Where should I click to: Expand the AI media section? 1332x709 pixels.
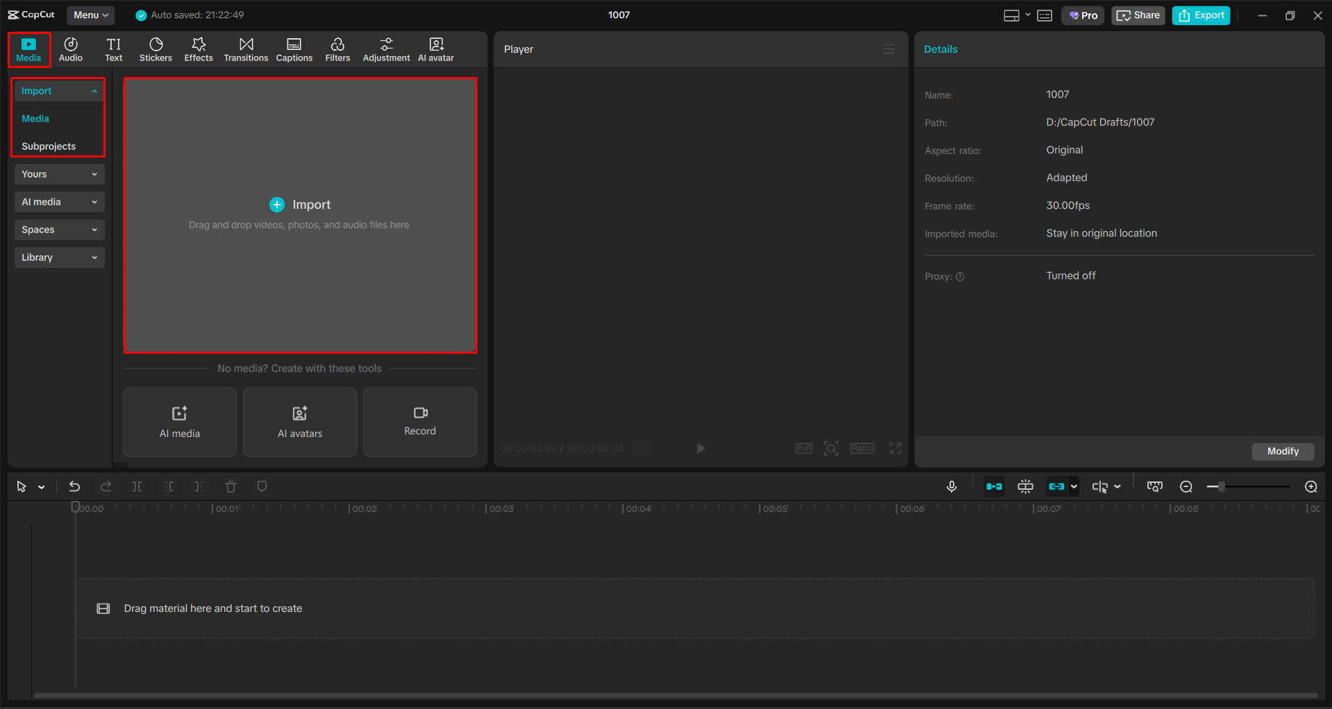pos(59,202)
